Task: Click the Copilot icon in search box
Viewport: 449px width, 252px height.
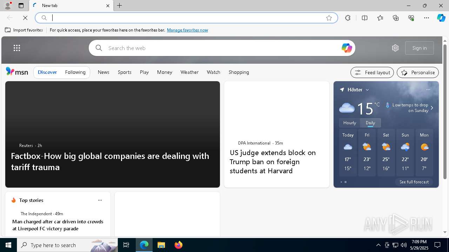Action: (347, 48)
